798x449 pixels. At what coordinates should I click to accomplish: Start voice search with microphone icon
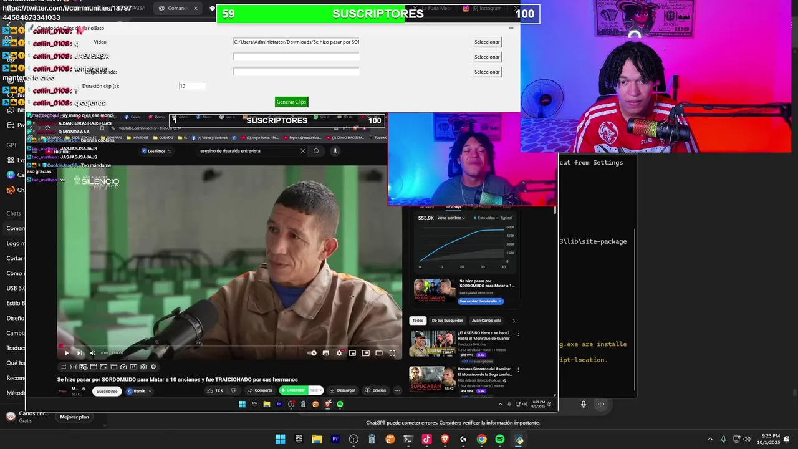pyautogui.click(x=335, y=151)
